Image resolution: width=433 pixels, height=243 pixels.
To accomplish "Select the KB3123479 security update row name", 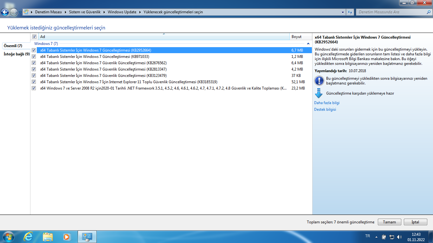I will 103,75.
